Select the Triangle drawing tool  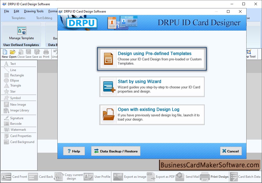point(13,85)
